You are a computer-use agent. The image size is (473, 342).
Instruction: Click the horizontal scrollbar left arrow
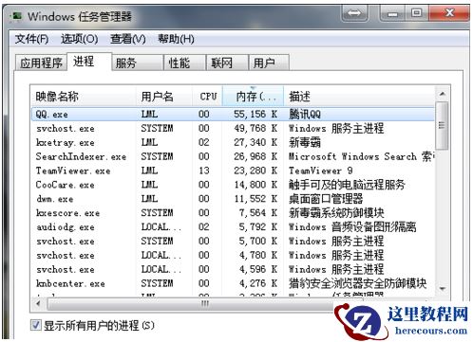click(38, 304)
